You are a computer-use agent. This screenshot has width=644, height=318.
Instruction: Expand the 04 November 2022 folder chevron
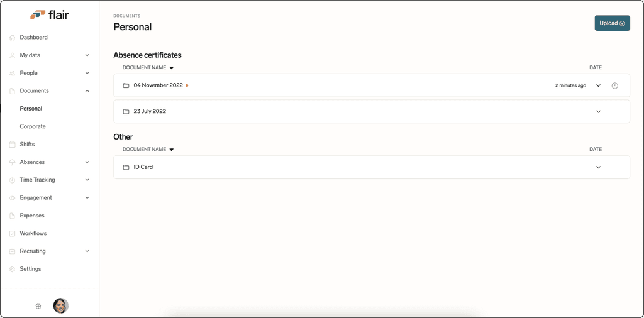599,85
